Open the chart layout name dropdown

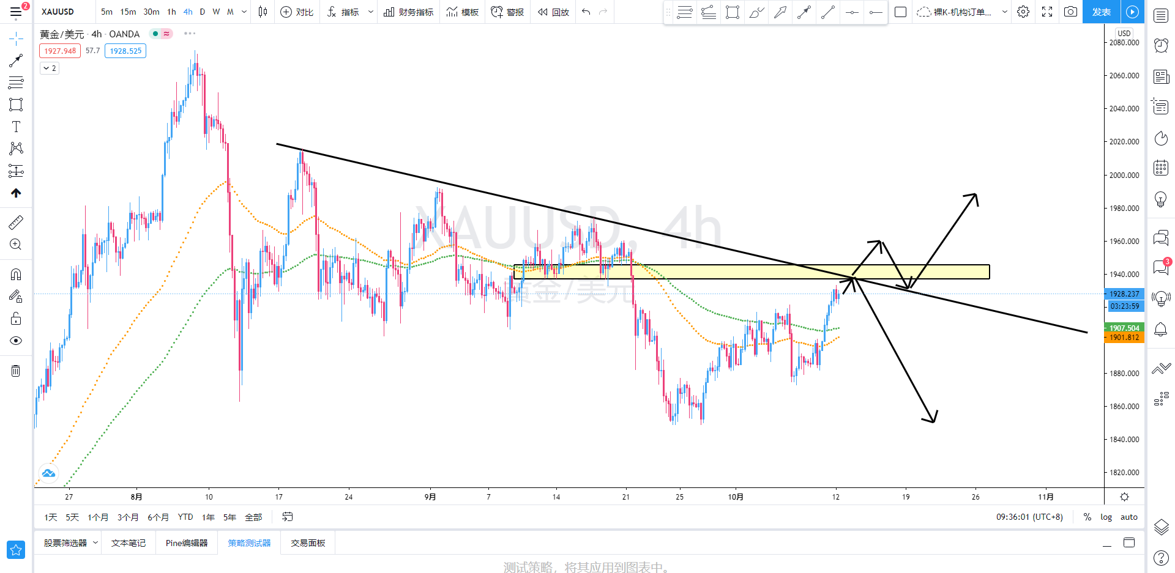click(x=1004, y=12)
